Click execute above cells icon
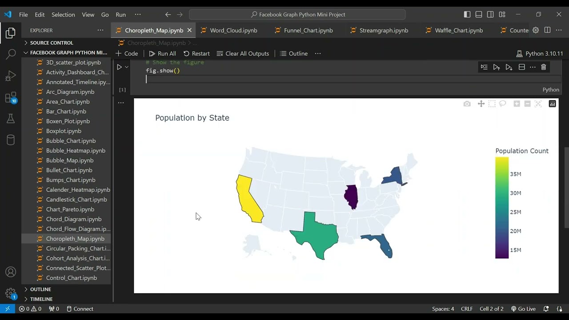The image size is (569, 320). [x=497, y=67]
